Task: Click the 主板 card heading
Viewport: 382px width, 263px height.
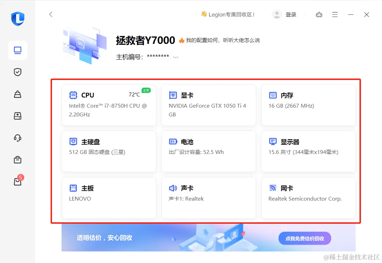Action: (88, 188)
